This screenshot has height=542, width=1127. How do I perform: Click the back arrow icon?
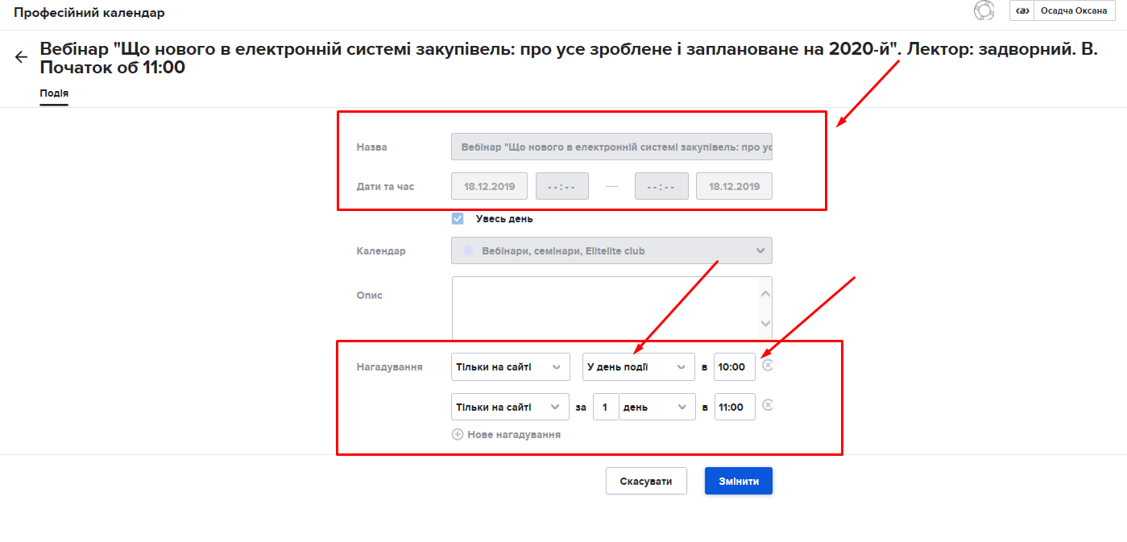pyautogui.click(x=21, y=57)
